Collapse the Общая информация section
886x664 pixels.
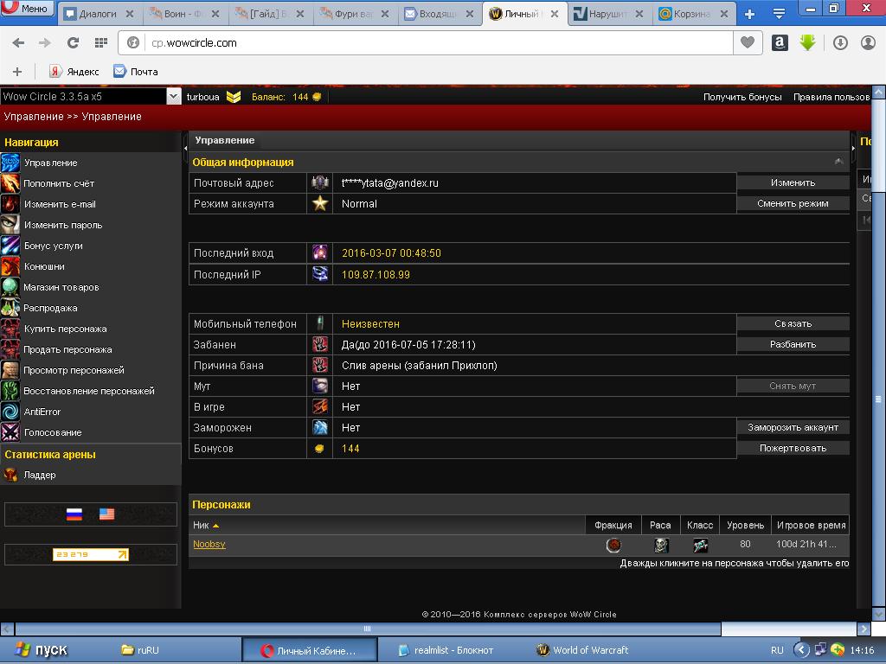(838, 162)
